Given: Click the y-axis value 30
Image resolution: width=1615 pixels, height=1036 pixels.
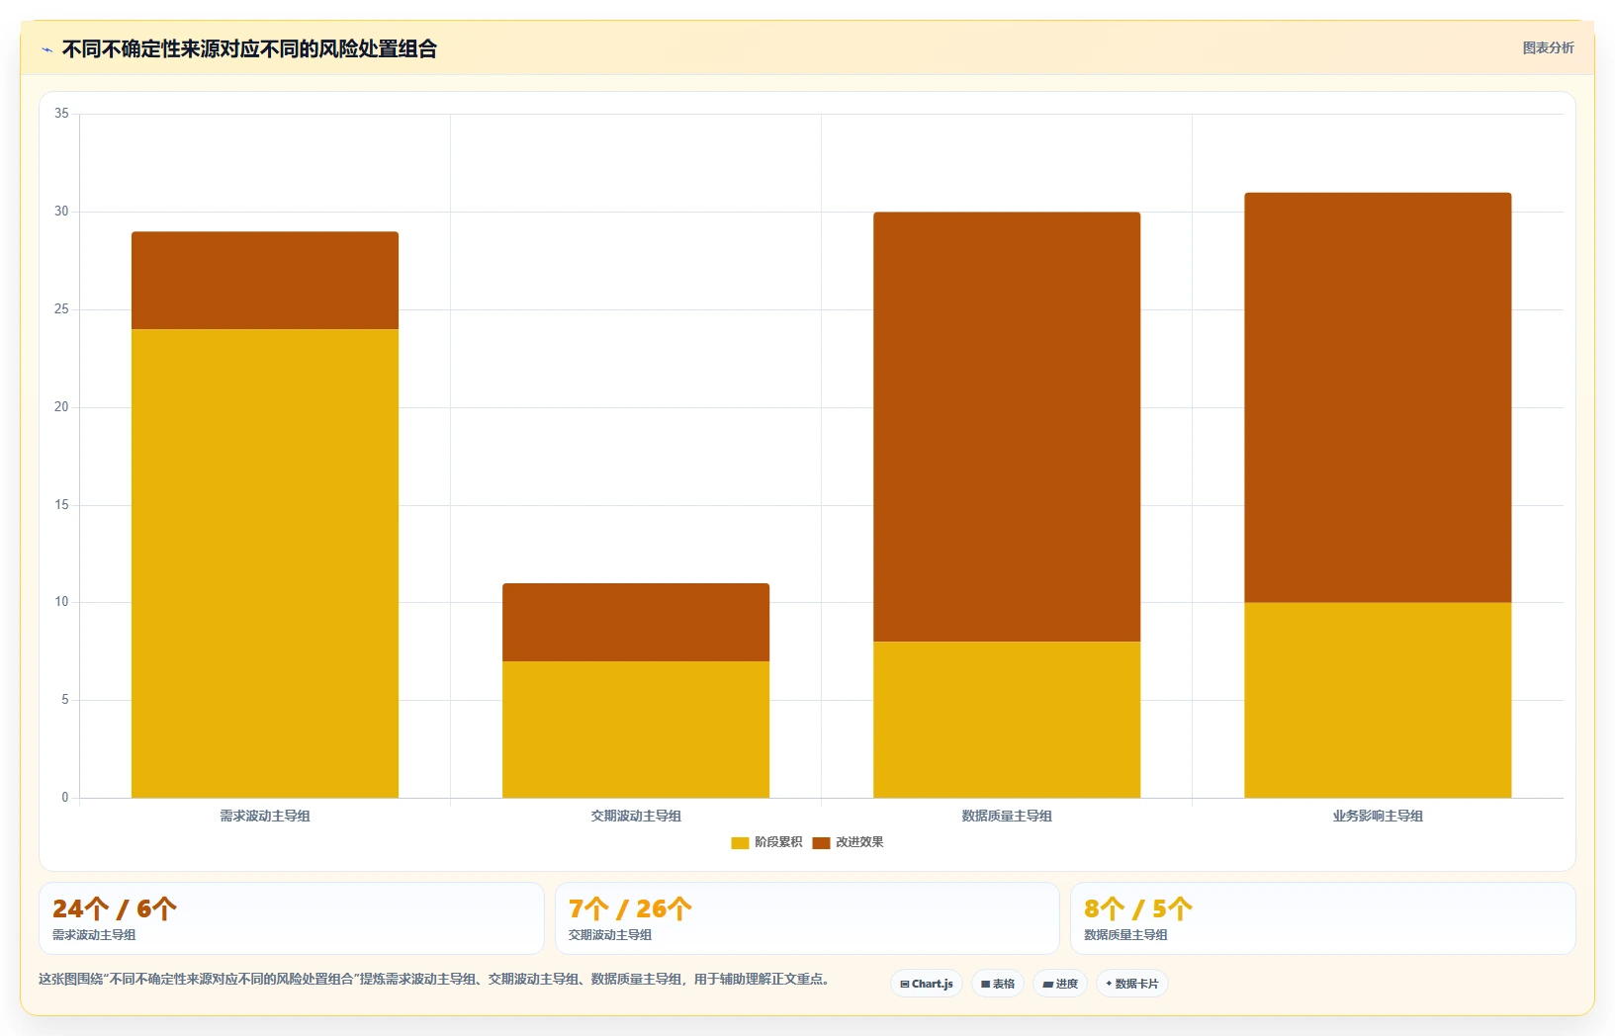Looking at the screenshot, I should [x=61, y=212].
